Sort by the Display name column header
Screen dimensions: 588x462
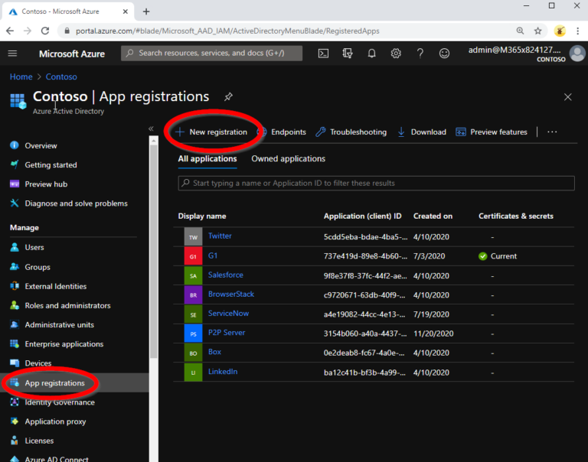(202, 216)
